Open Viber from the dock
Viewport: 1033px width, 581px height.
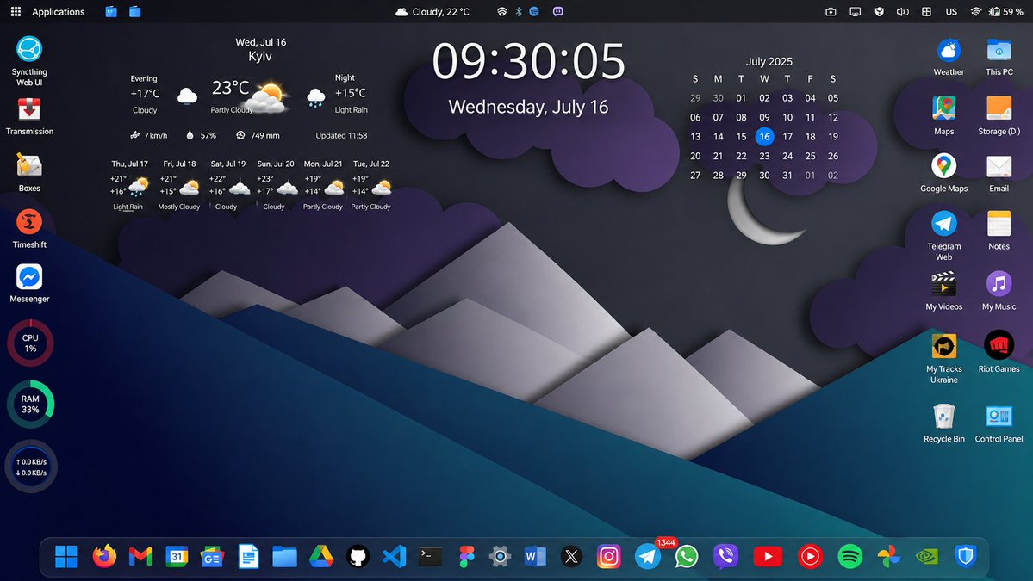coord(725,557)
